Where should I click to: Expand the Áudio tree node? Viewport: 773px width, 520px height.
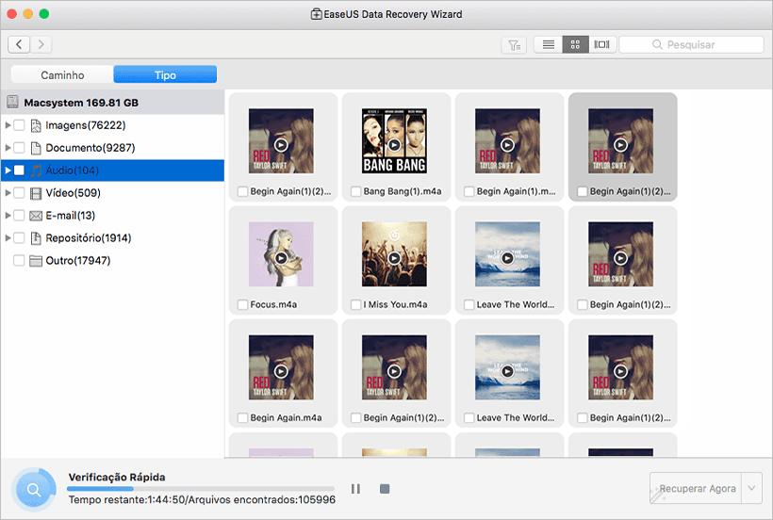tap(8, 171)
